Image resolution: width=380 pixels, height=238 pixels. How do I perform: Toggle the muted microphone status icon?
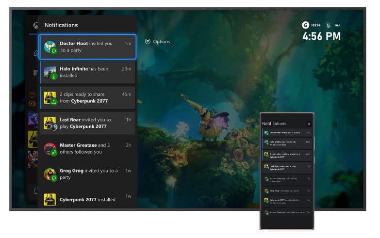click(328, 25)
